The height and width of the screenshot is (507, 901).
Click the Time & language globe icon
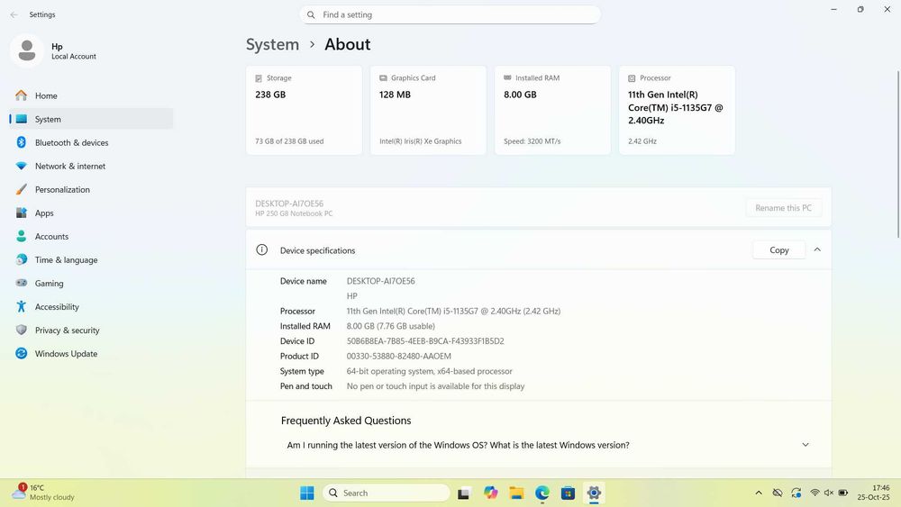coord(22,259)
